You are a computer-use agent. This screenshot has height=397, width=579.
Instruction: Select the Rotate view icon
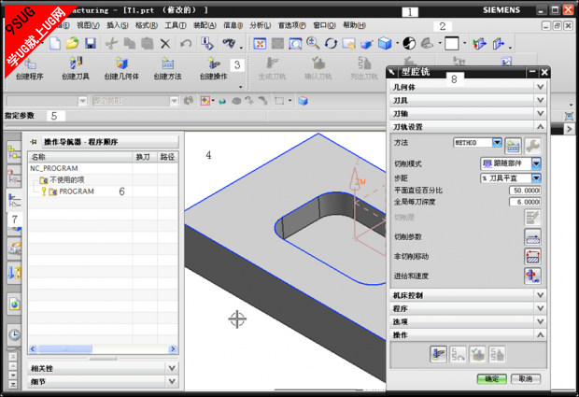click(331, 44)
